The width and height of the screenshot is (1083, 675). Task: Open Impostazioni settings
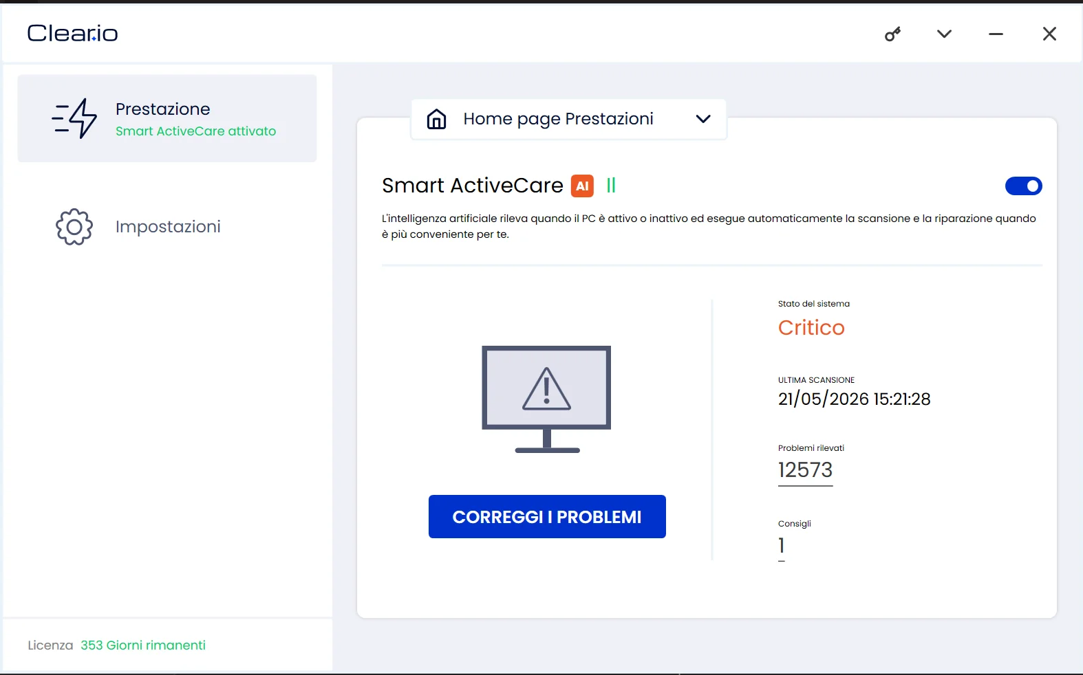pyautogui.click(x=167, y=227)
